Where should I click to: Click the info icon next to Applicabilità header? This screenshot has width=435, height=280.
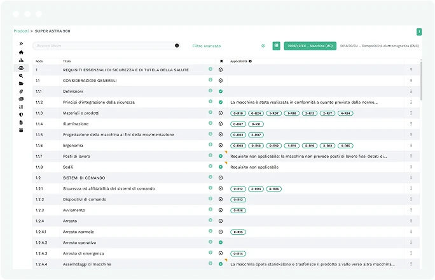tap(250, 61)
